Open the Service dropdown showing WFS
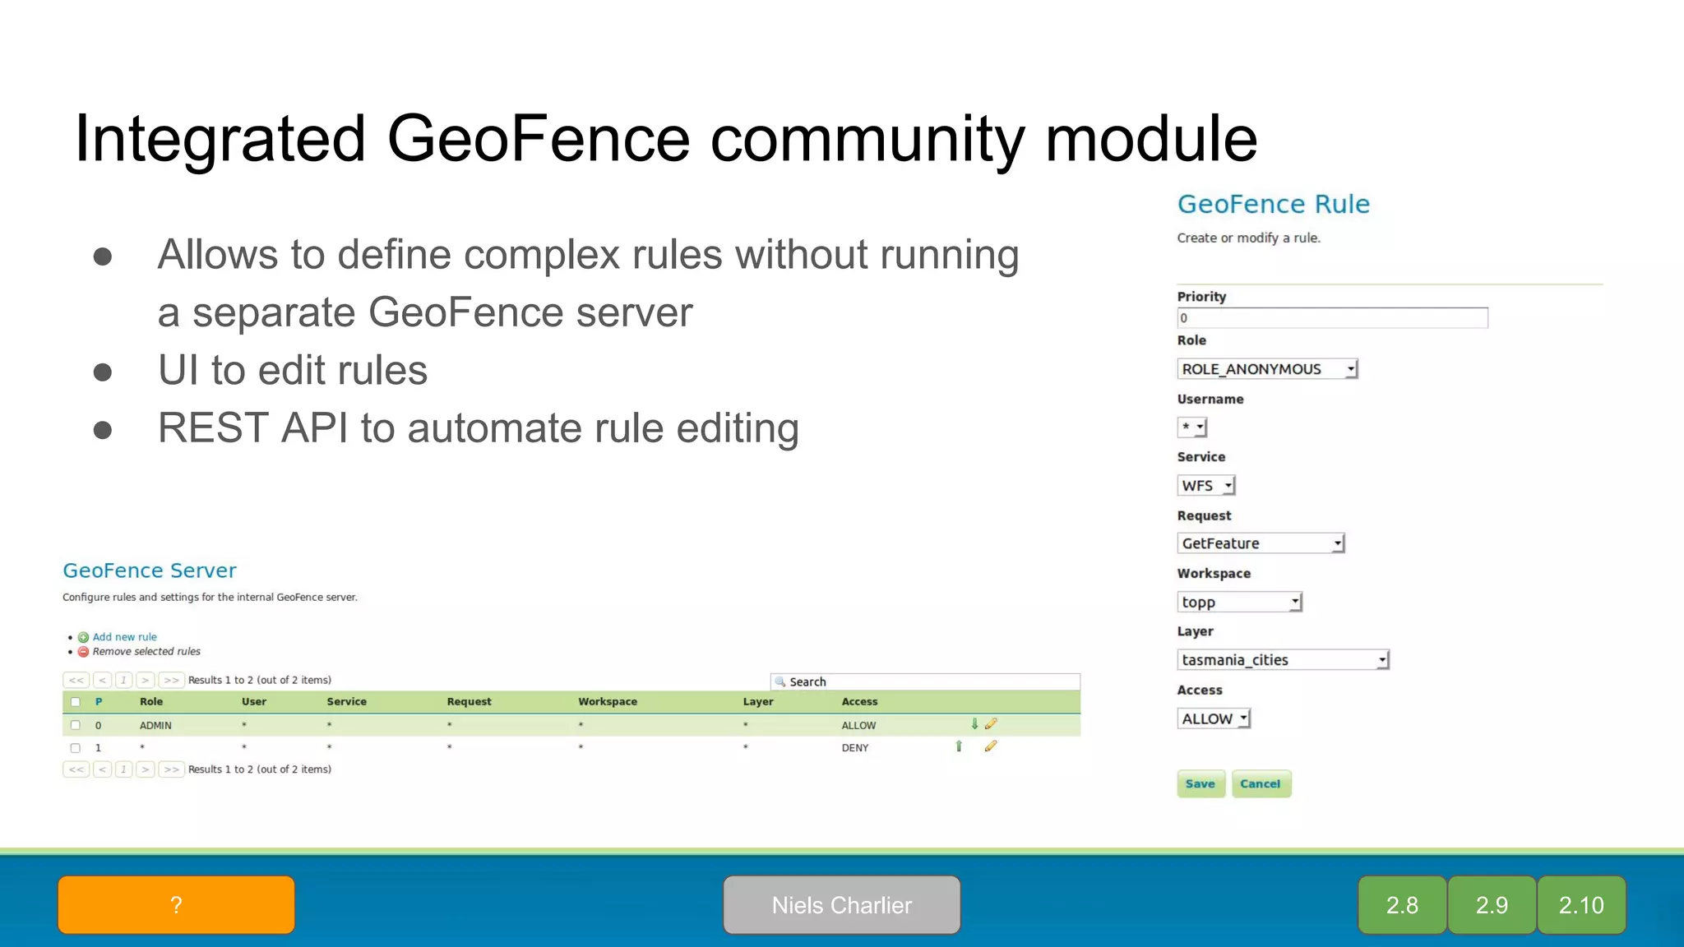 pos(1206,486)
